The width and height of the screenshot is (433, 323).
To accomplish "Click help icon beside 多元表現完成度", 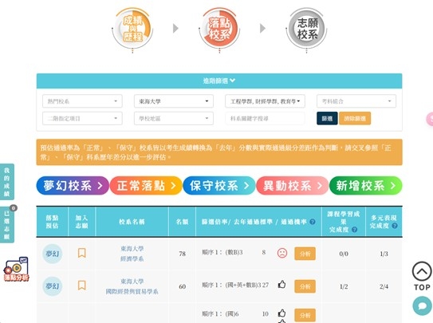I will pos(395,226).
